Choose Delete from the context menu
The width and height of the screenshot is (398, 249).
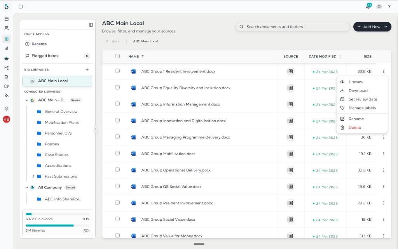[x=362, y=128]
